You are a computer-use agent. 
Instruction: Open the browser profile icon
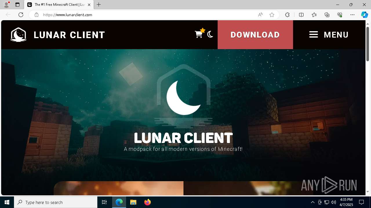pos(6,5)
